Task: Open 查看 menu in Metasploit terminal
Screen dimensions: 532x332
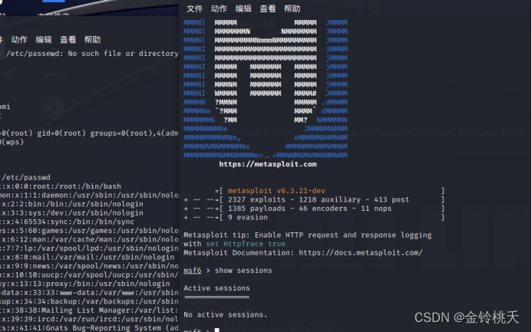Action: (x=268, y=8)
